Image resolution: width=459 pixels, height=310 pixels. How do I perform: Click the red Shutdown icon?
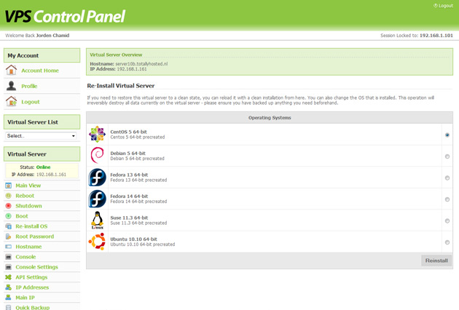pos(9,206)
